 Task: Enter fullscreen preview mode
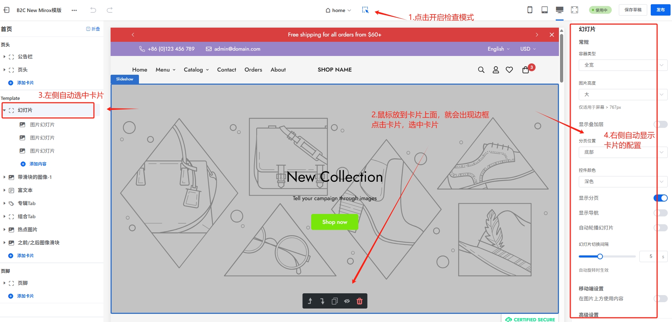[575, 10]
